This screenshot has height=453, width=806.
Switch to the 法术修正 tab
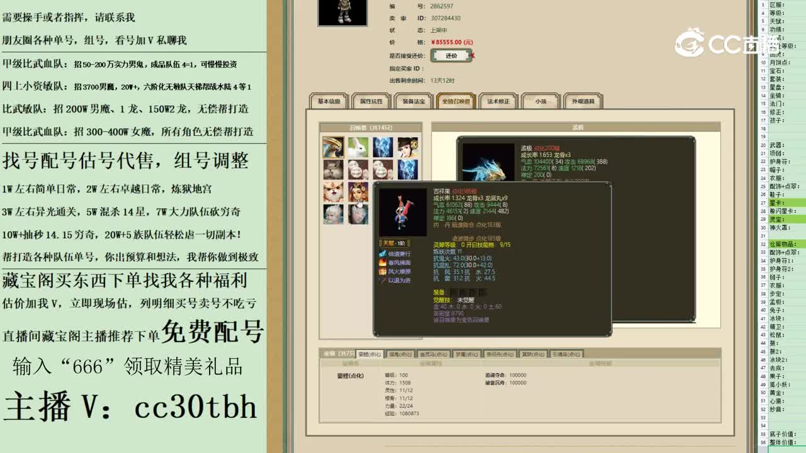click(x=498, y=101)
